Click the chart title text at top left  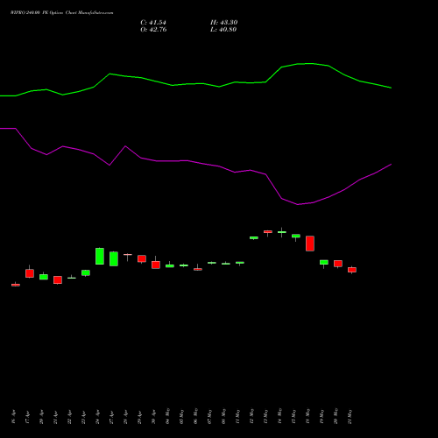[x=61, y=13]
